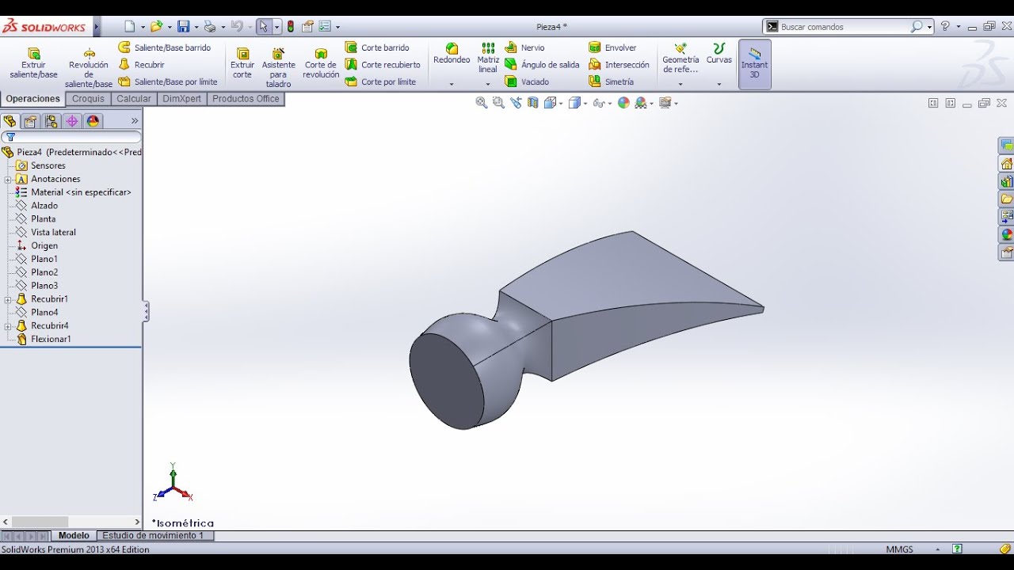Image resolution: width=1014 pixels, height=570 pixels.
Task: Select Revolución de saliente/base tool
Action: point(89,67)
